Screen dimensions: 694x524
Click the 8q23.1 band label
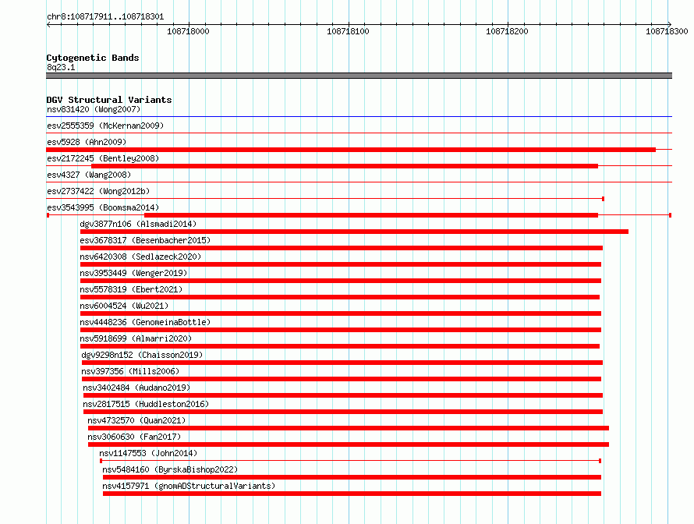(61, 67)
